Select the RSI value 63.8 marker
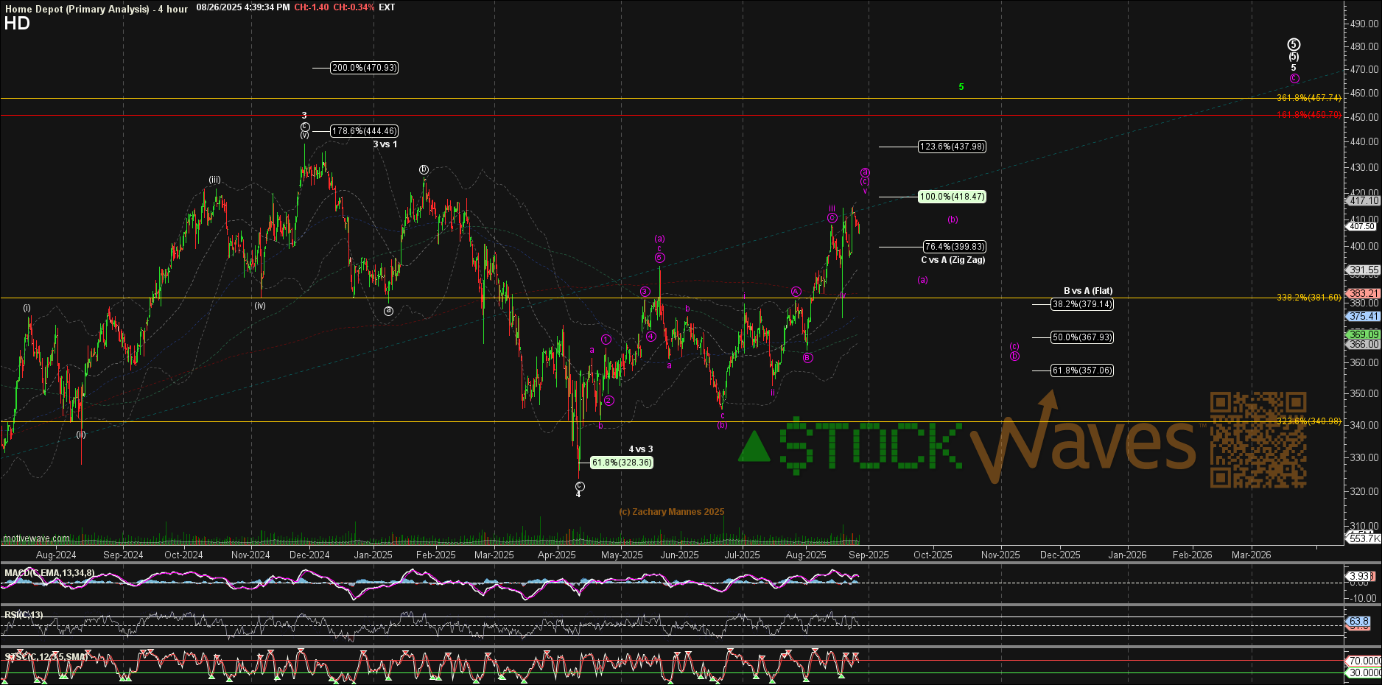 pos(1359,622)
